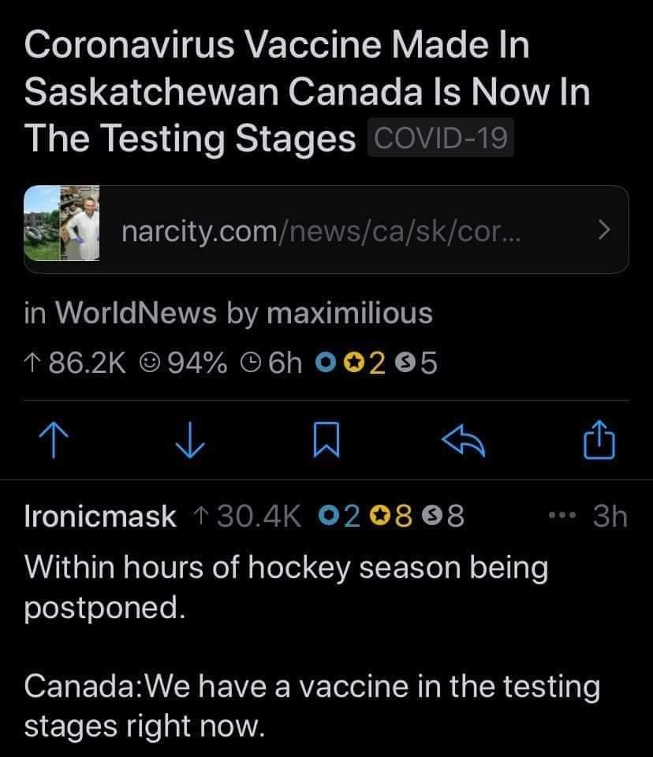Tap the chevron on the link preview
The image size is (653, 757).
coord(603,230)
